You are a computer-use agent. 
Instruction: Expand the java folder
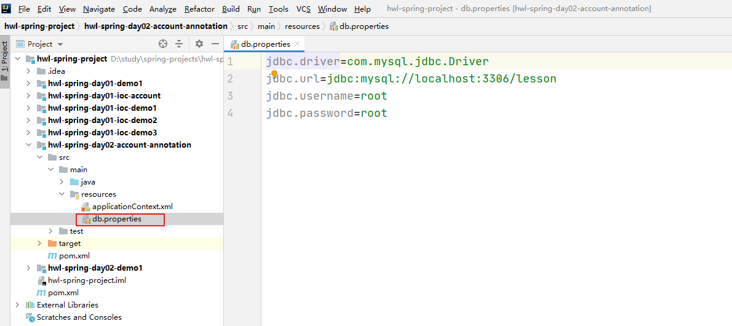coord(62,181)
